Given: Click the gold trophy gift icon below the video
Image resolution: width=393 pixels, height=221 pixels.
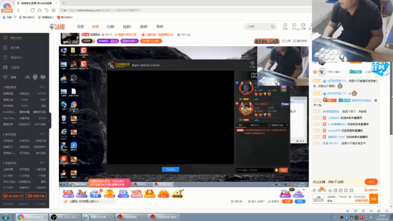Looking at the screenshot, I should pos(109,193).
